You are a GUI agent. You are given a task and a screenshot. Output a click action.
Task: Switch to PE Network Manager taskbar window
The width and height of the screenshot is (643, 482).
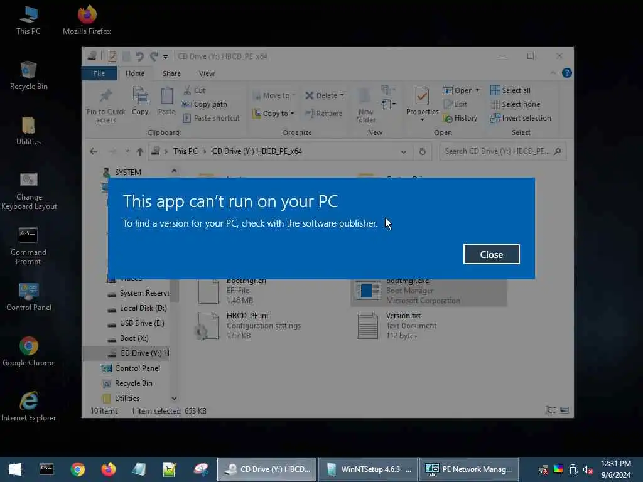click(x=468, y=469)
